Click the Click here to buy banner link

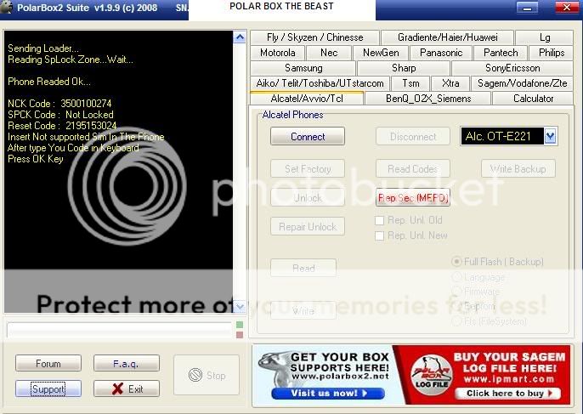click(508, 393)
